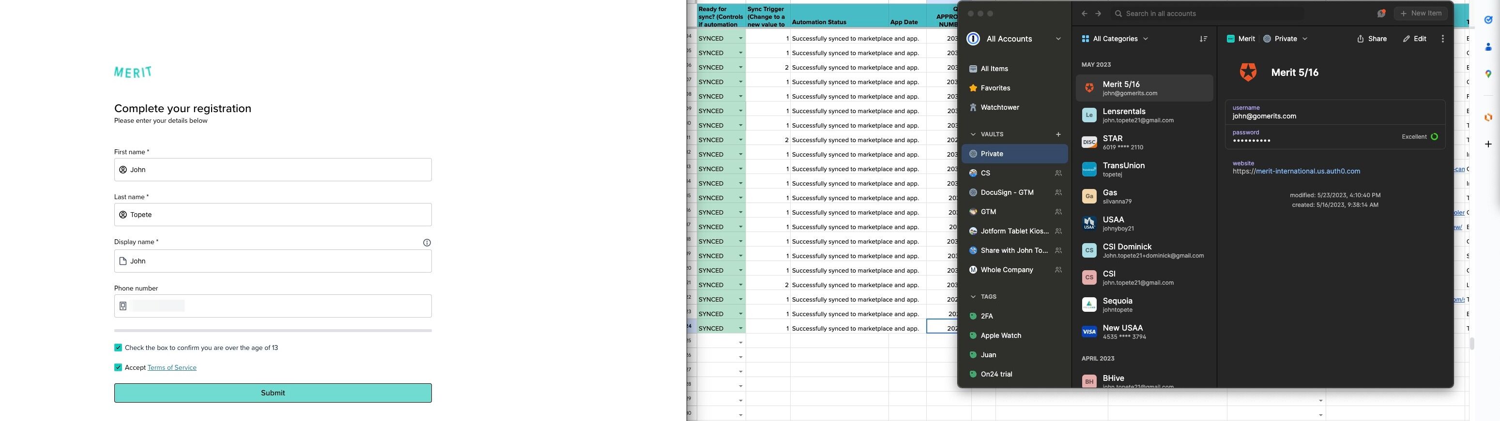The image size is (1500, 421).
Task: Open Google Contacts in the side panel
Action: click(1488, 47)
